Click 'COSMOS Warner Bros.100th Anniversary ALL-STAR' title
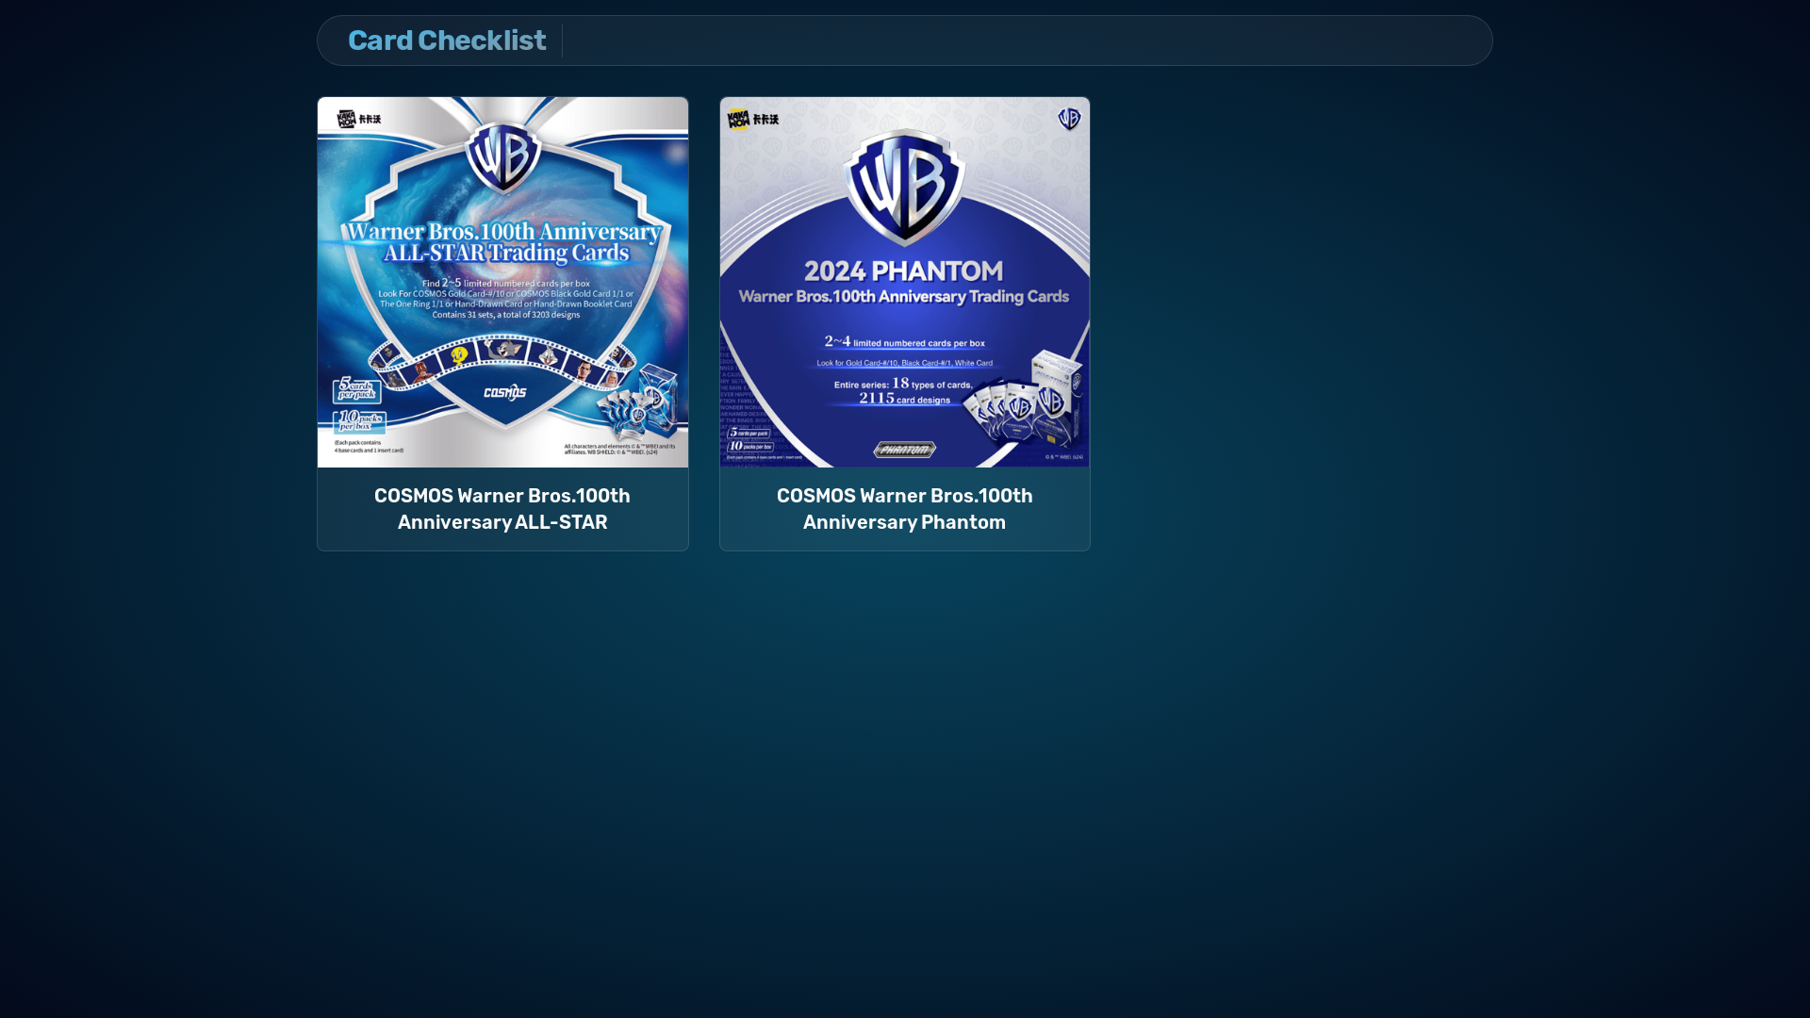1810x1018 pixels. pyautogui.click(x=502, y=509)
